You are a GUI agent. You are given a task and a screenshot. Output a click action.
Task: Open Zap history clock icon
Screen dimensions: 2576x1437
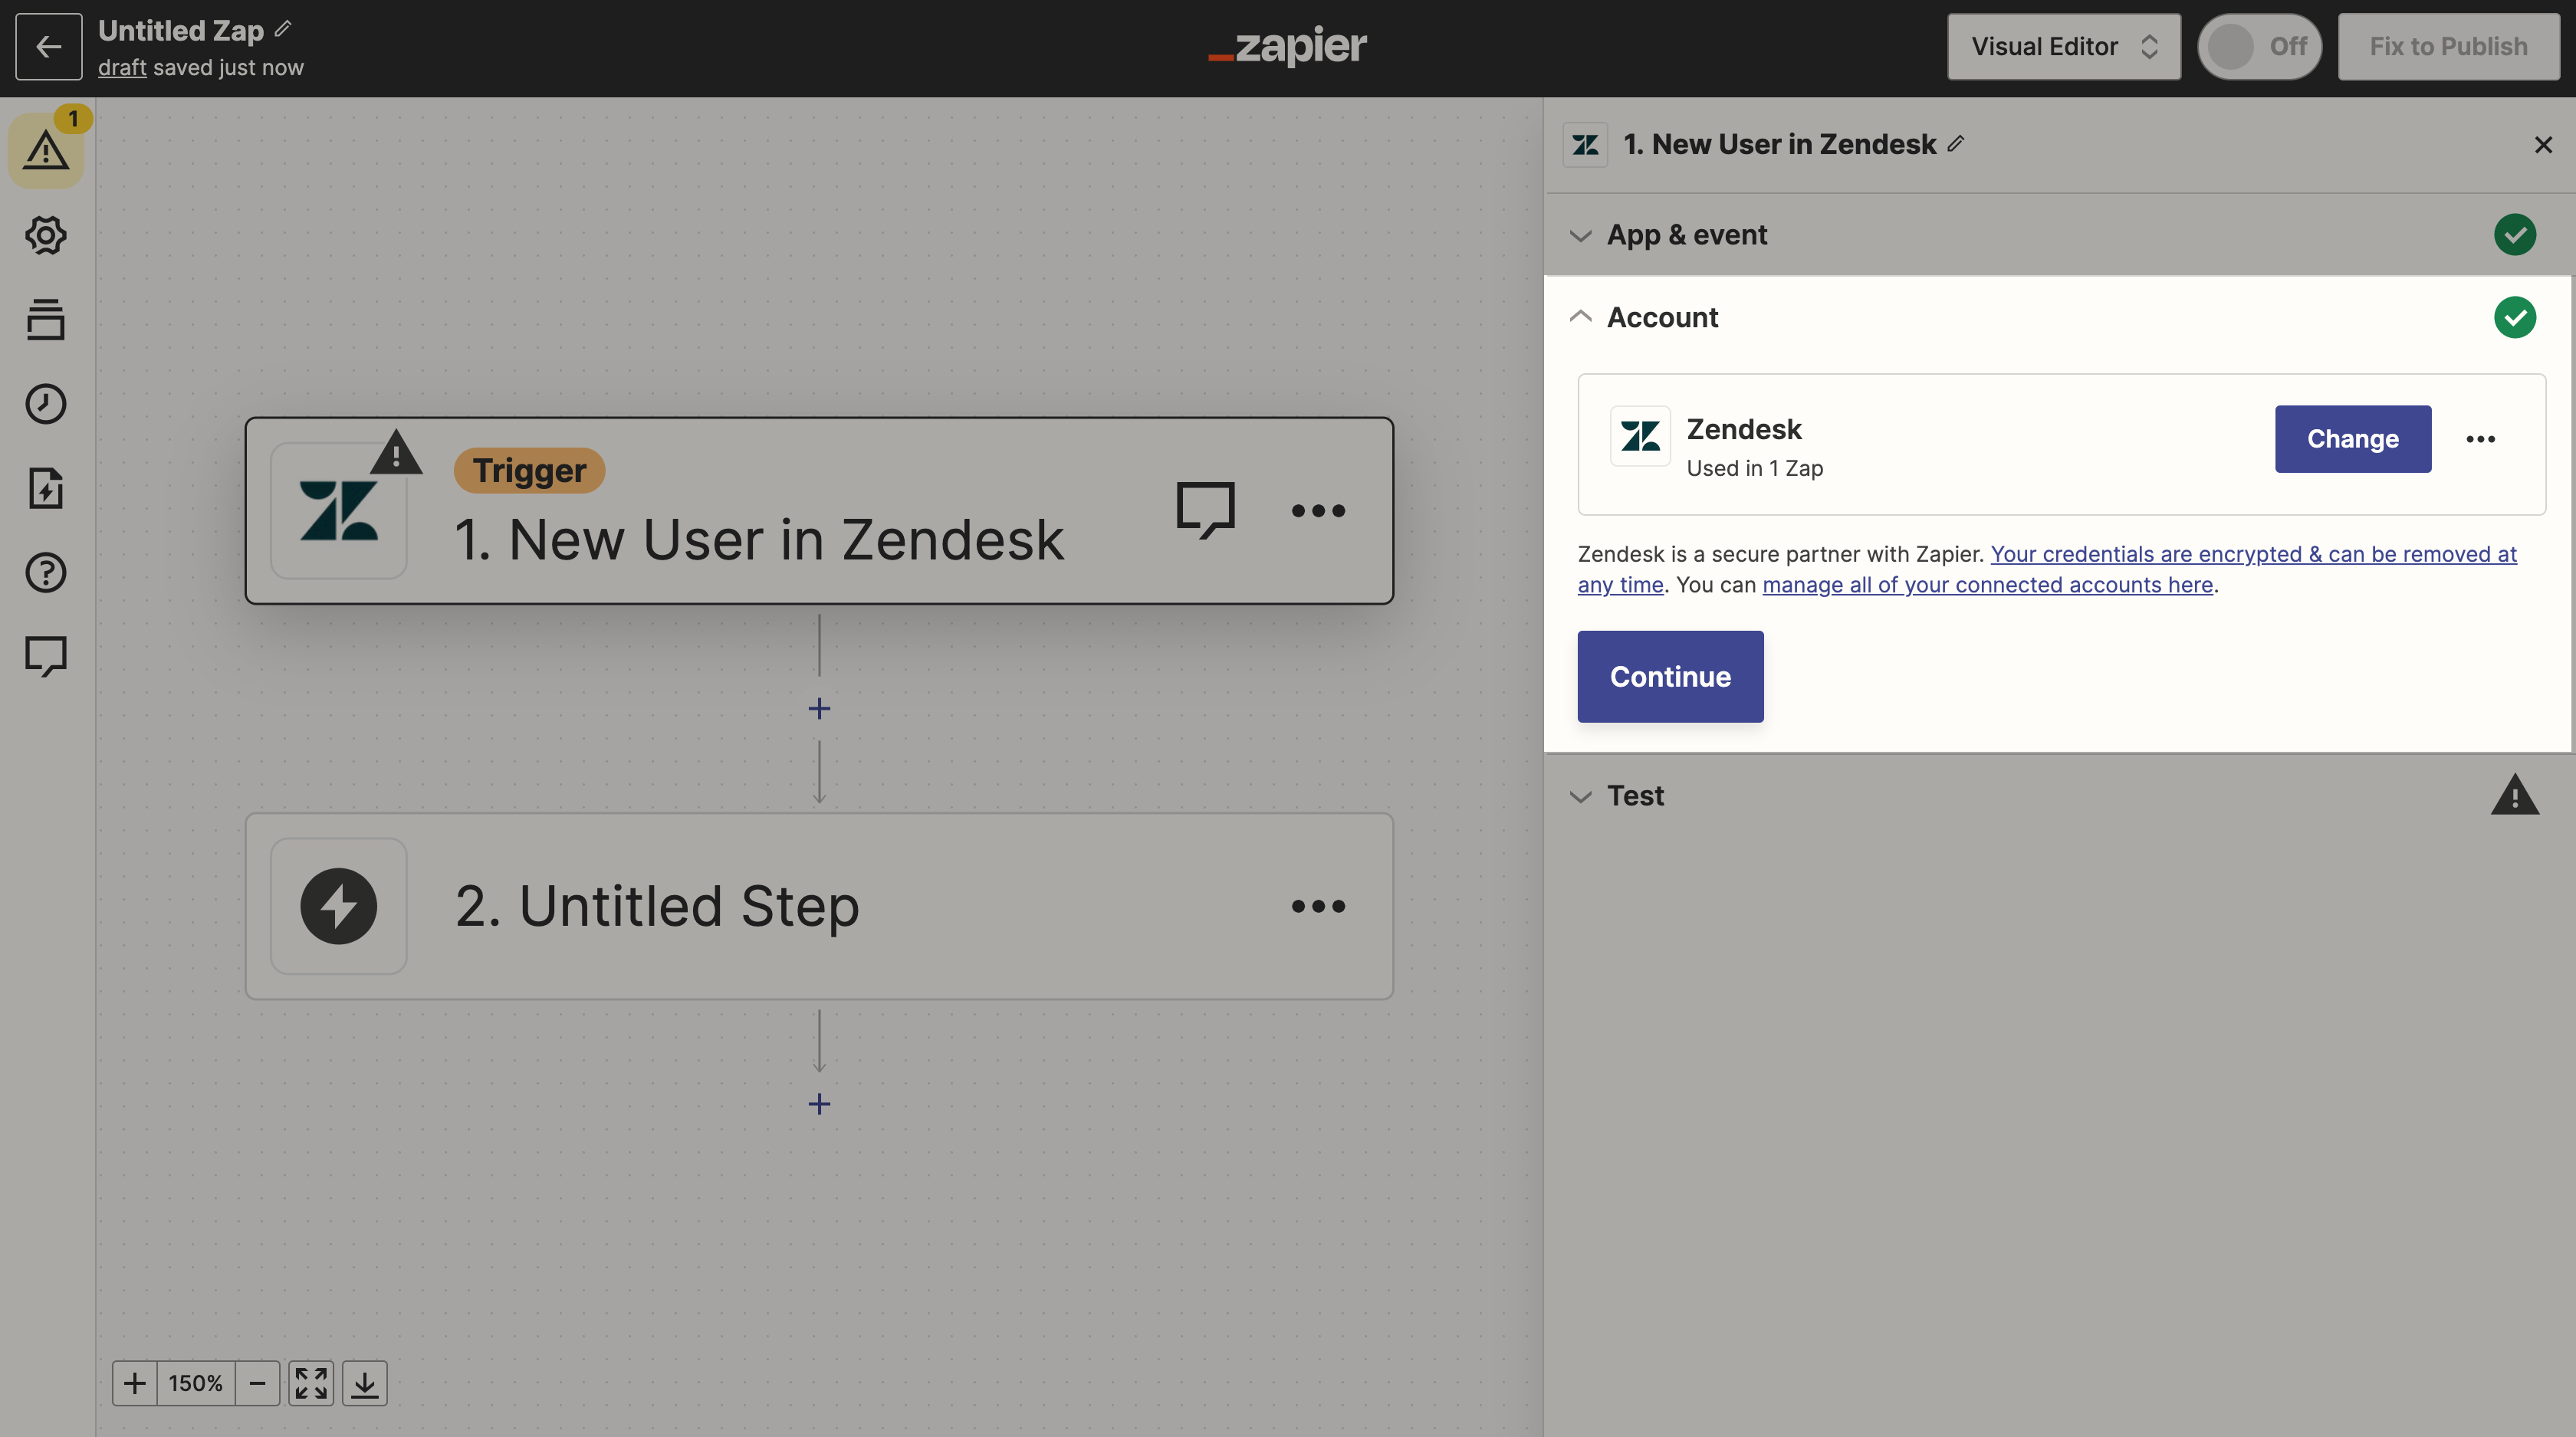point(46,404)
